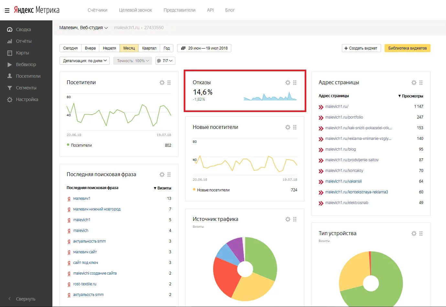Select the Сегодня period
The image size is (446, 307).
[71, 48]
